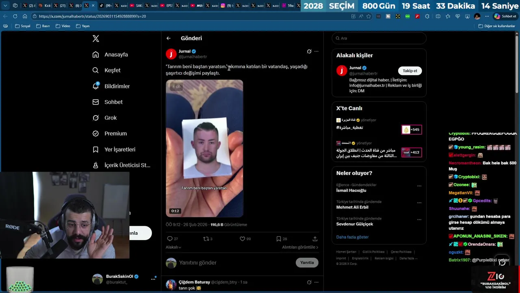Open Premium in the sidebar
The image size is (520, 293).
[109, 133]
